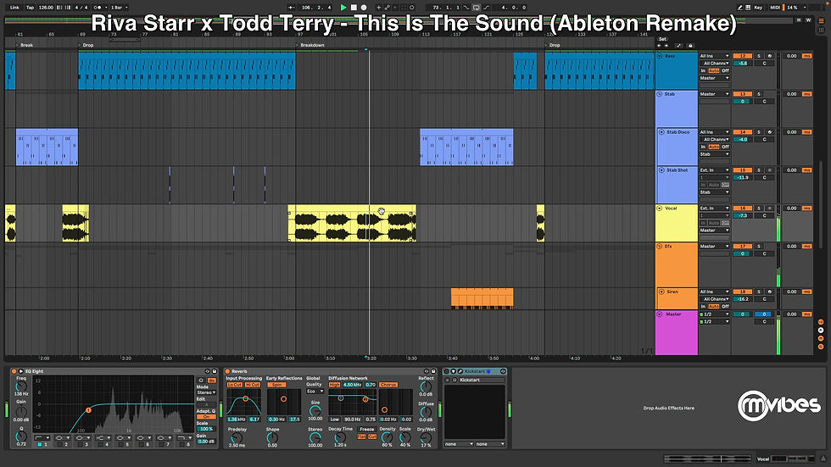Fold the Master track
The width and height of the screenshot is (831, 467).
pyautogui.click(x=660, y=314)
